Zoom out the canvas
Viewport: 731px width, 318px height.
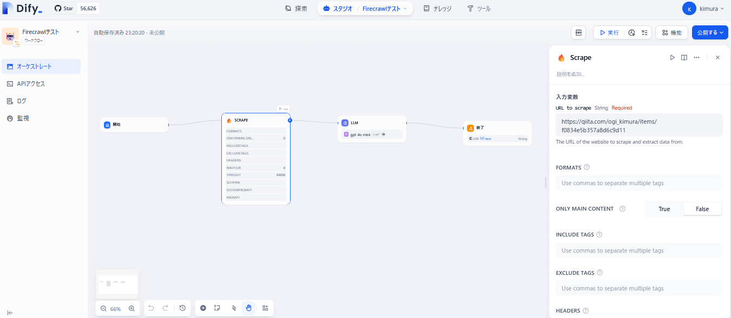[x=103, y=309]
